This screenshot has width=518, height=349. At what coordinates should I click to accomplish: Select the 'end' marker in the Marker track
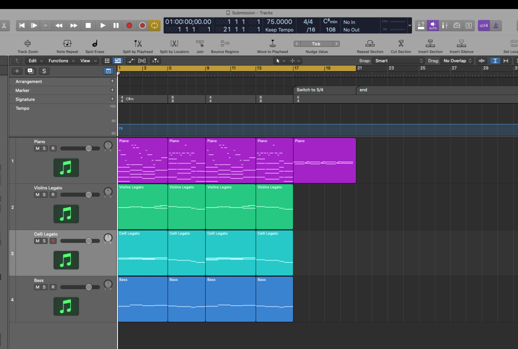click(x=437, y=90)
